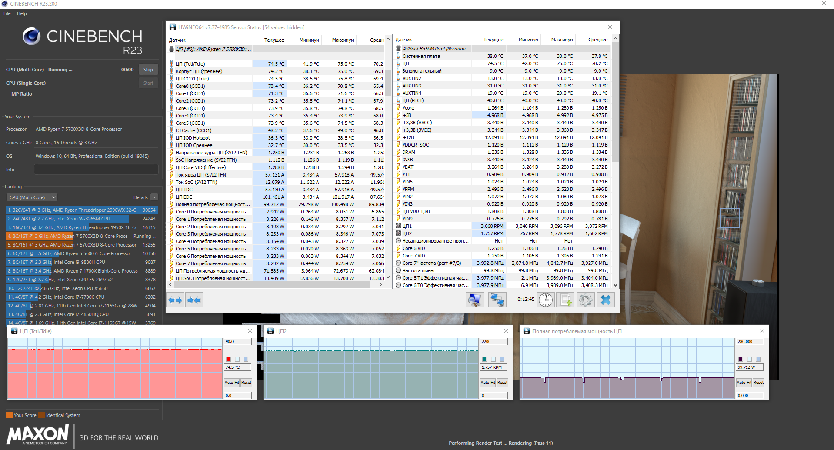Click the document with green plus icon

point(566,300)
